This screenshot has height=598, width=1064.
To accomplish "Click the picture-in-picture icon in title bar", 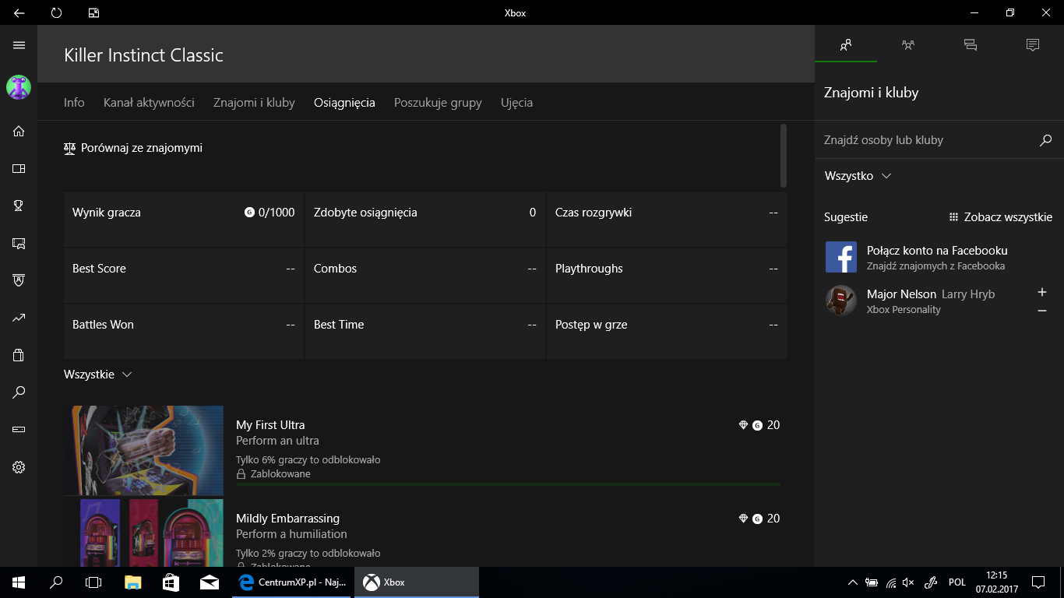I will pyautogui.click(x=93, y=12).
